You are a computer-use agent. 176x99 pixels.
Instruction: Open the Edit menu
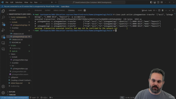[12, 2]
